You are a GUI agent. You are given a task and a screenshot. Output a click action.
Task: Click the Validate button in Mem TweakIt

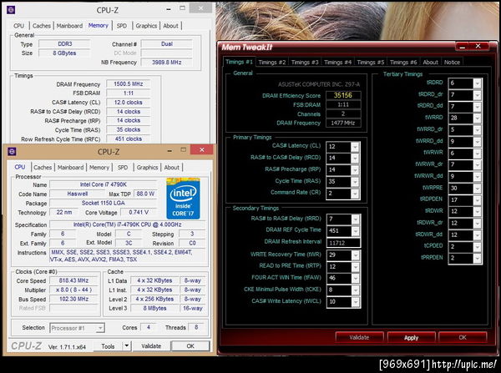click(x=359, y=337)
